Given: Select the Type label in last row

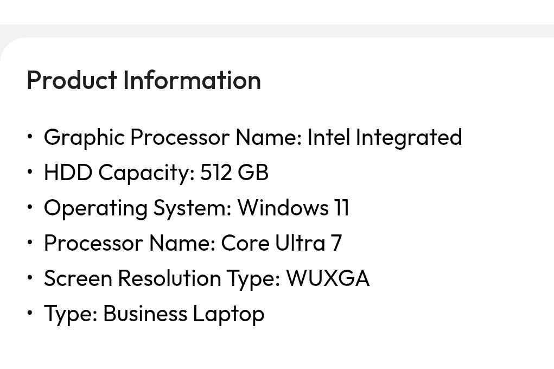Looking at the screenshot, I should click(71, 314).
